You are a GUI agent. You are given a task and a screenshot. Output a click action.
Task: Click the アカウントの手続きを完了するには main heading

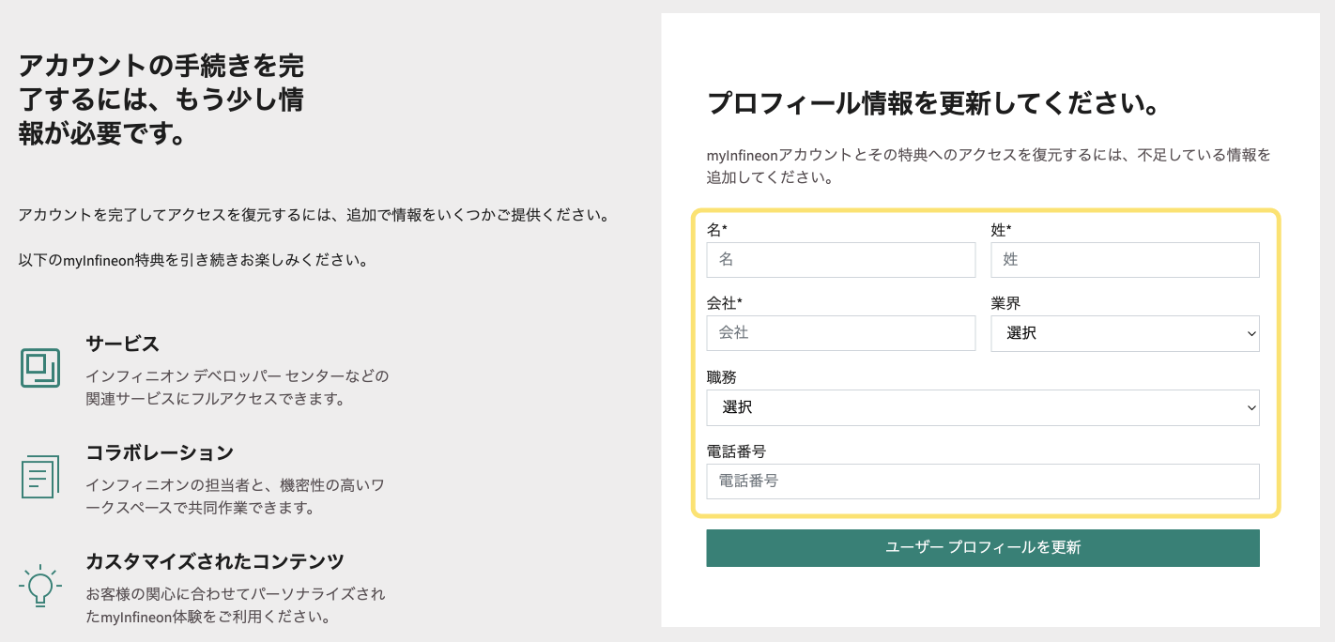(161, 99)
